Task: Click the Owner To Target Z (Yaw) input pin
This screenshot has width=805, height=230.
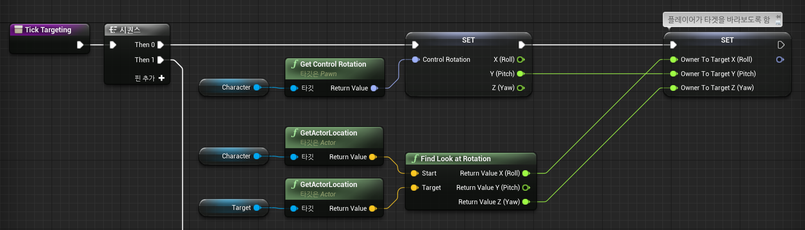Action: tap(674, 88)
